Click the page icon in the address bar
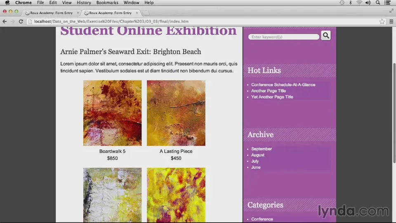The height and width of the screenshot is (223, 396). click(30, 21)
